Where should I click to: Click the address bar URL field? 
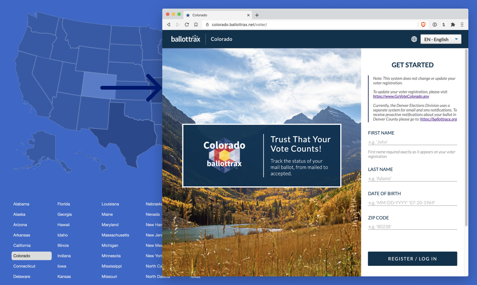click(x=310, y=25)
